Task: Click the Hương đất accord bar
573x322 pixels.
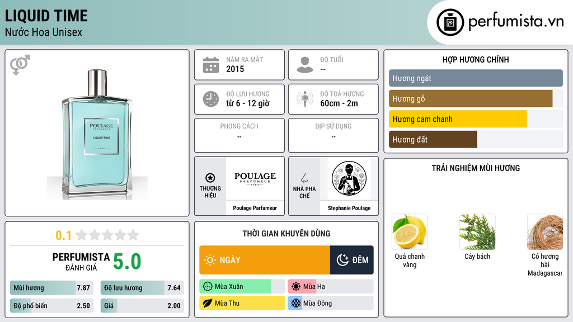Action: tap(476, 139)
